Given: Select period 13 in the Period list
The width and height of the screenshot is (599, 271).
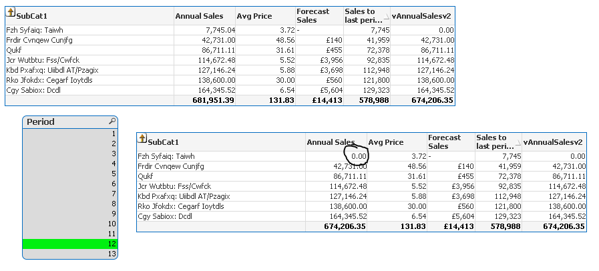Looking at the screenshot, I should (70, 254).
